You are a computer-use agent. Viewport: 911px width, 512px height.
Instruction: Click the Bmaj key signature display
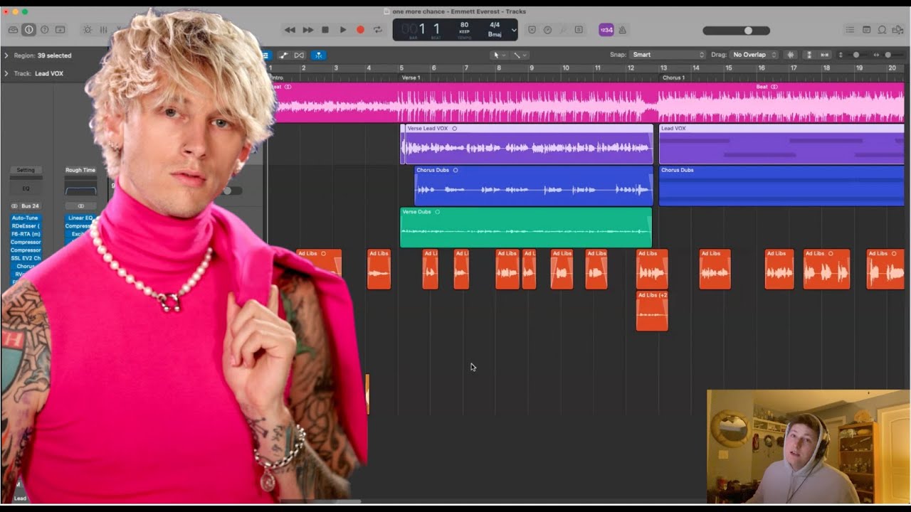pyautogui.click(x=495, y=34)
